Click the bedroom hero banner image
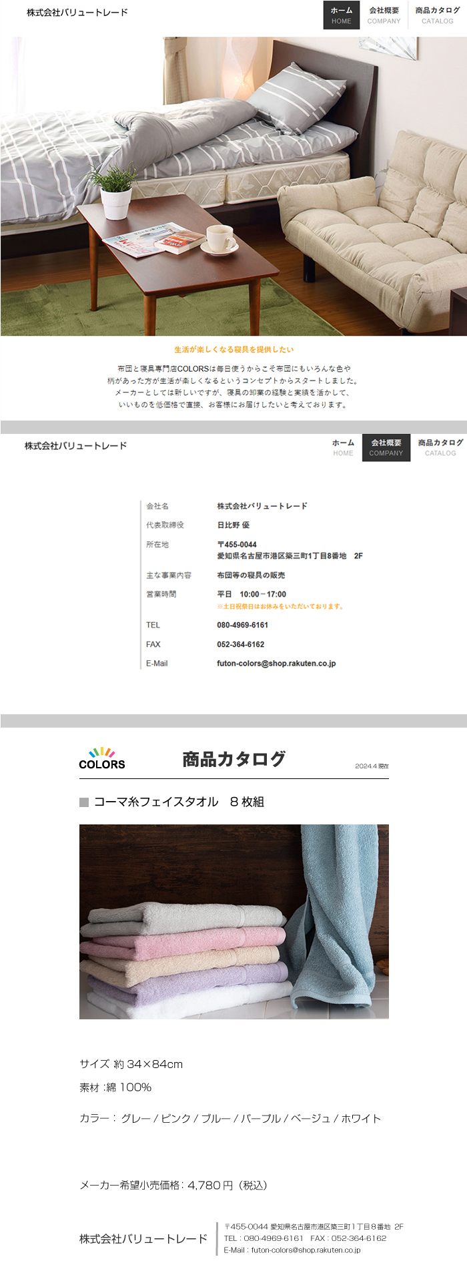 point(233,186)
